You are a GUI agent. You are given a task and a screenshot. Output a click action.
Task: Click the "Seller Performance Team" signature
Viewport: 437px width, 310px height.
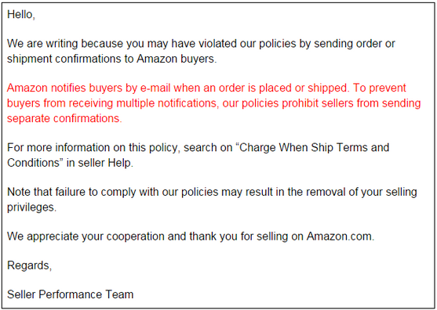pyautogui.click(x=71, y=294)
